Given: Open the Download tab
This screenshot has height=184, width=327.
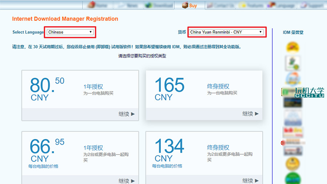Looking at the screenshot, I should 158,5.
